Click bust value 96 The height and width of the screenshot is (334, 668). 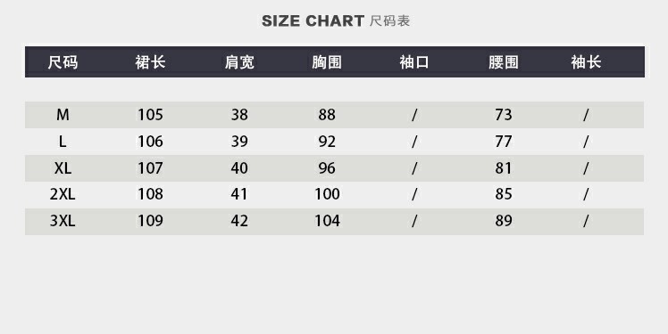[x=327, y=168]
